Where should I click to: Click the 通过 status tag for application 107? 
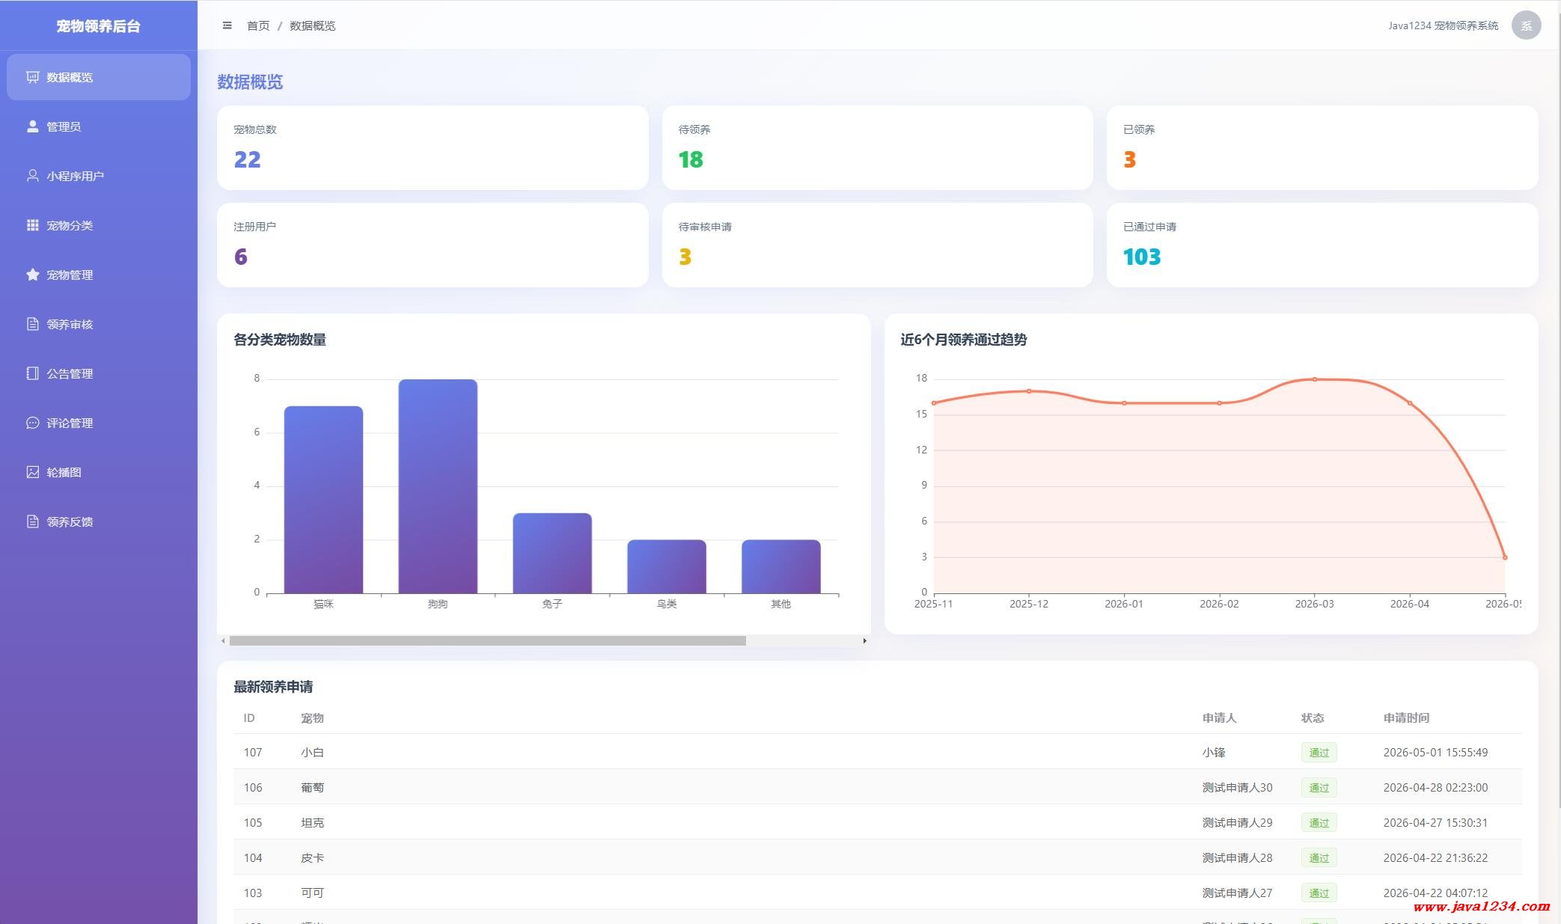(x=1319, y=753)
